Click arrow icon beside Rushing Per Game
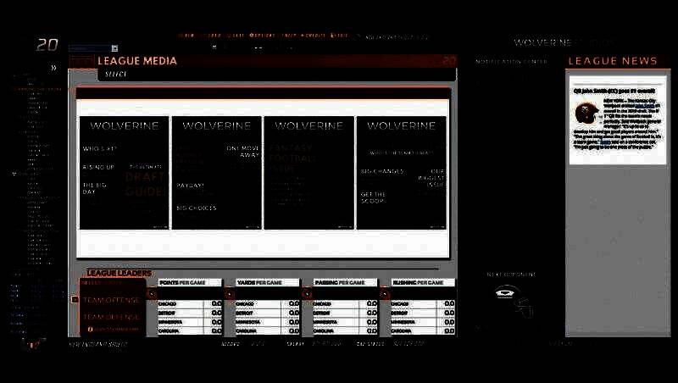Image resolution: width=678 pixels, height=383 pixels. [x=385, y=294]
